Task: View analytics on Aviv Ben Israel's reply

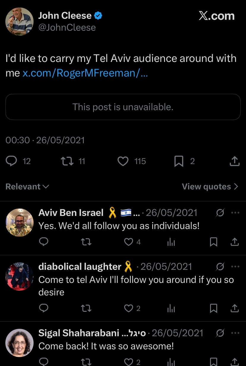Action: tap(171, 242)
